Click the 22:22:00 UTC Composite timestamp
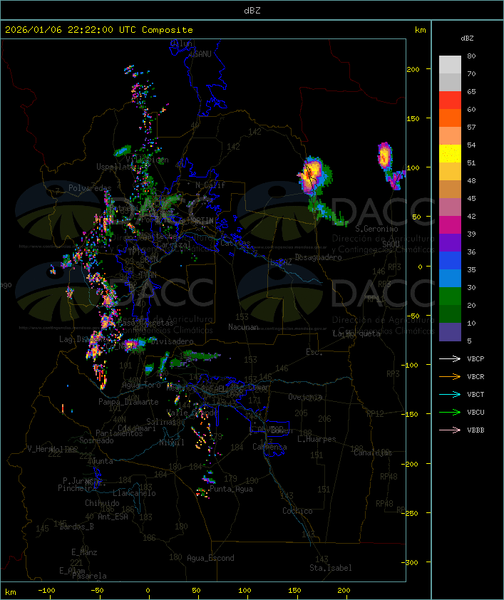The width and height of the screenshot is (504, 600). 99,30
